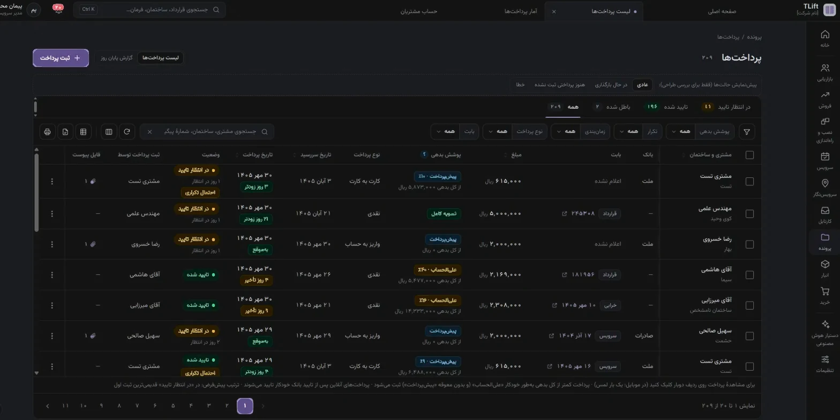Open the نوع پرداخت filter dropdown
The width and height of the screenshot is (840, 420).
coord(515,132)
